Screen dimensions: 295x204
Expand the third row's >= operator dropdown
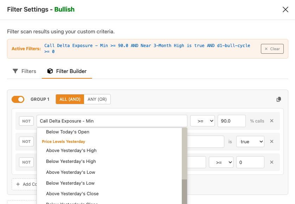221,162
